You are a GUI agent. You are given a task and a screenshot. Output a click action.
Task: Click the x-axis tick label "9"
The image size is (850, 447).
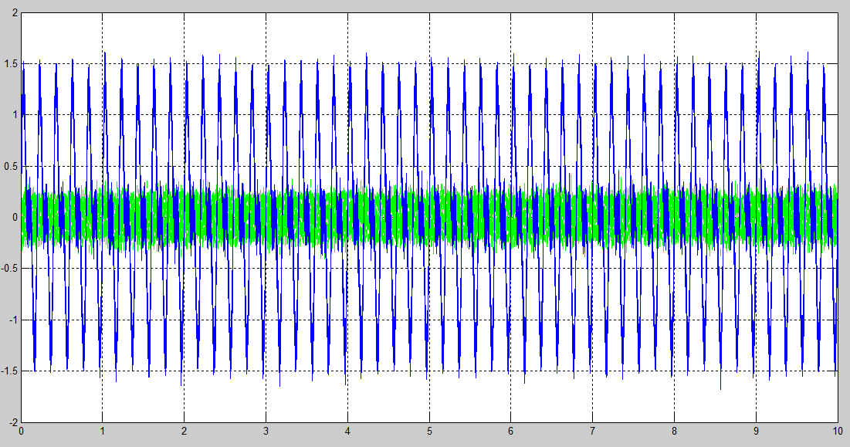[756, 432]
